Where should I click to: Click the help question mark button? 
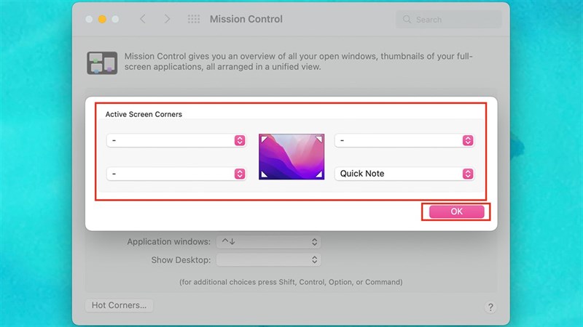[490, 307]
